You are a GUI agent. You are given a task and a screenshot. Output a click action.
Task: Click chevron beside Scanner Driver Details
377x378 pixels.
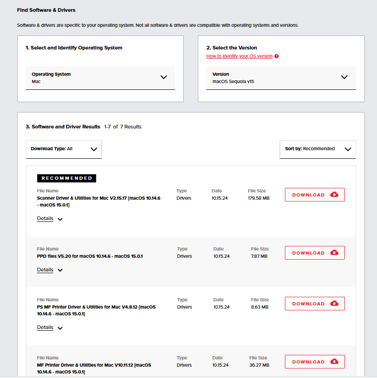60,219
